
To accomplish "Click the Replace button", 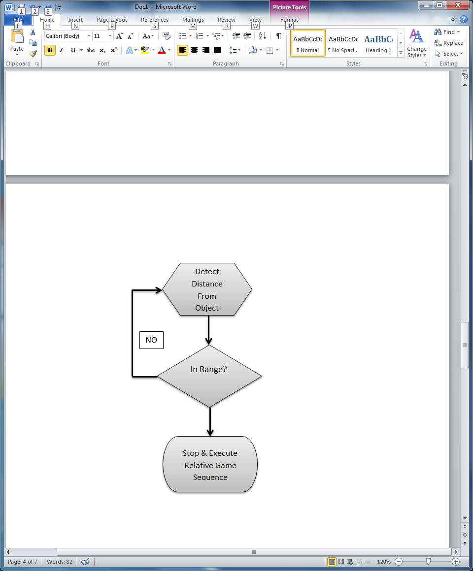I will click(x=448, y=43).
